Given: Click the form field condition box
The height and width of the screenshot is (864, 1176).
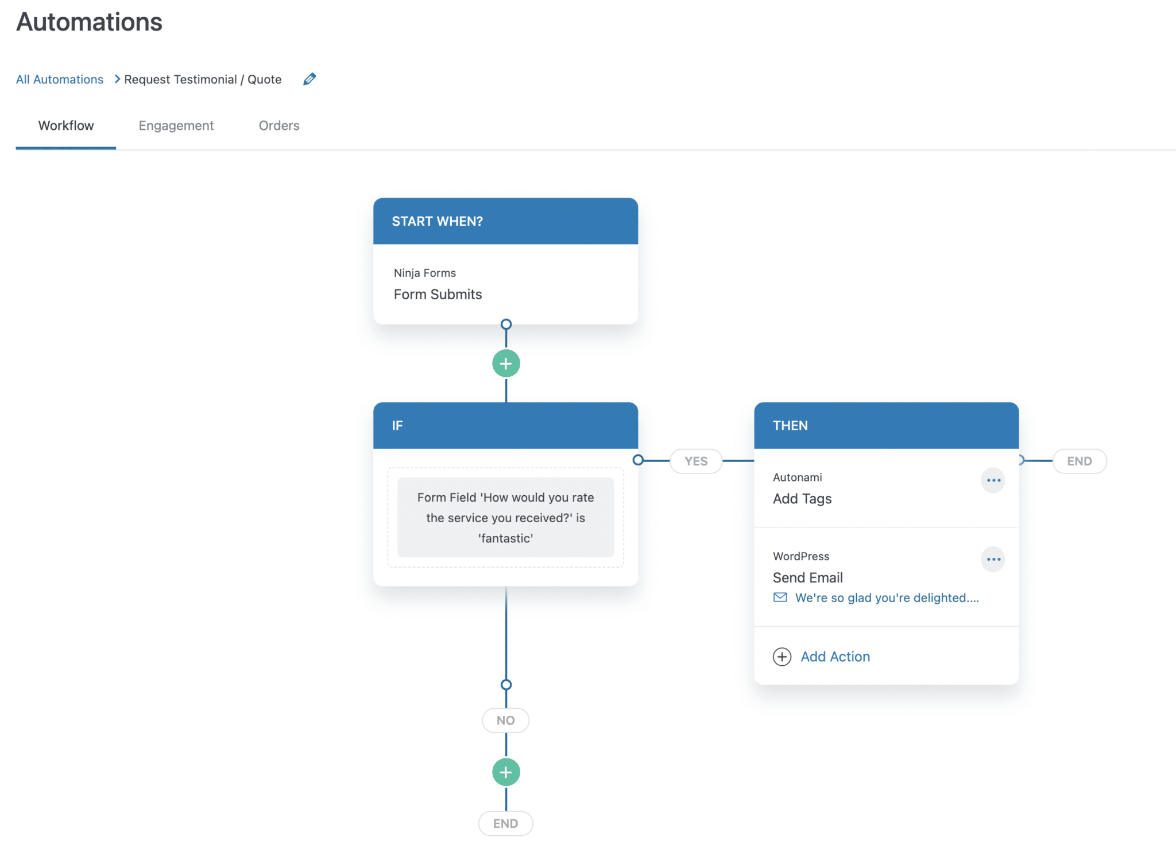Looking at the screenshot, I should click(x=505, y=517).
